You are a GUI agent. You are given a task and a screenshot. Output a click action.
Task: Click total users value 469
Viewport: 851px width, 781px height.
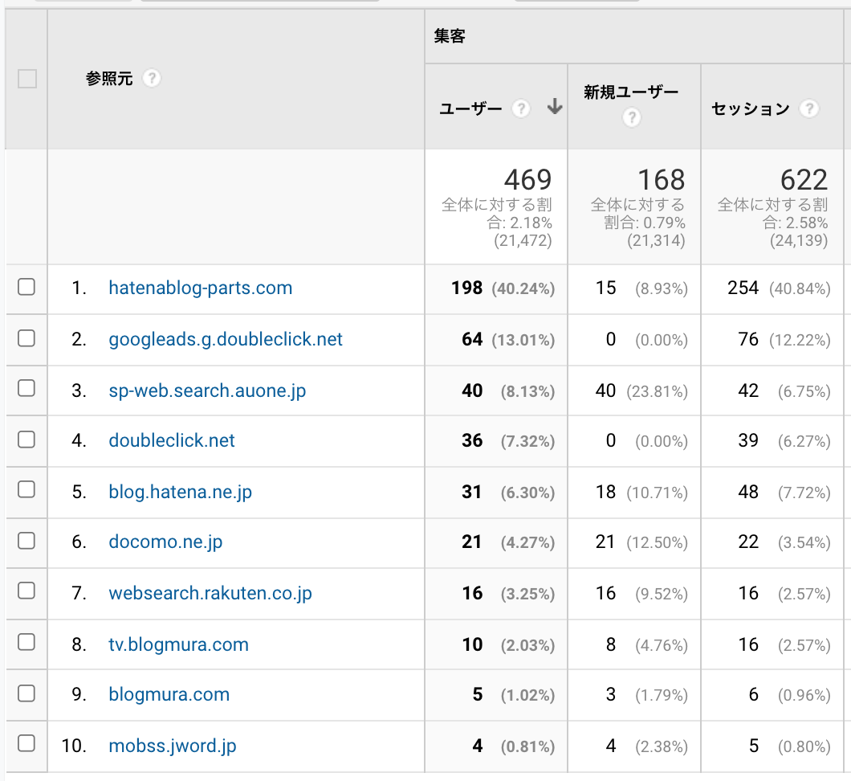pos(527,180)
